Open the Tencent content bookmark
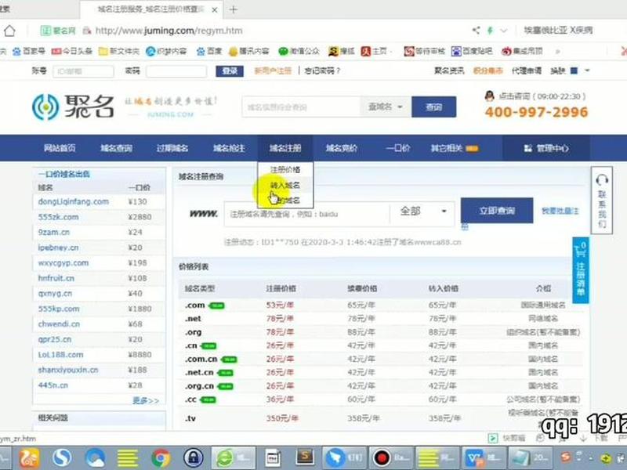Image resolution: width=627 pixels, height=470 pixels. tap(248, 51)
